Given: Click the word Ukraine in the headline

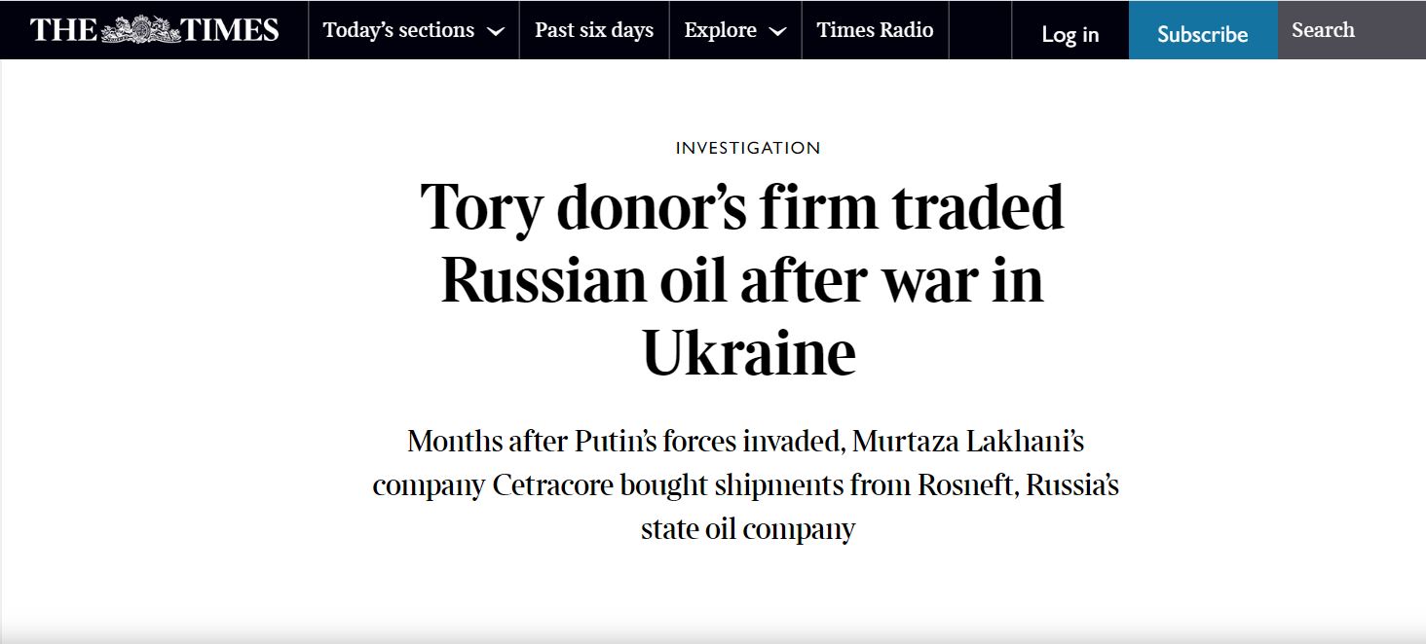Looking at the screenshot, I should tap(749, 352).
